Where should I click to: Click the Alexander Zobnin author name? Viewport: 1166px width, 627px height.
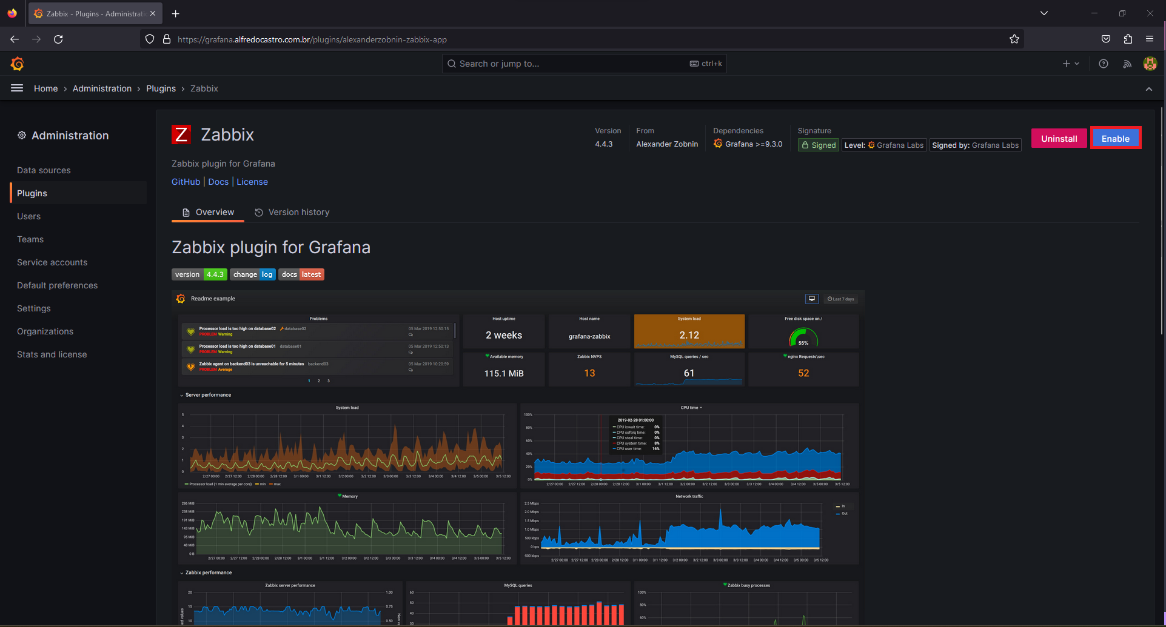(x=667, y=144)
